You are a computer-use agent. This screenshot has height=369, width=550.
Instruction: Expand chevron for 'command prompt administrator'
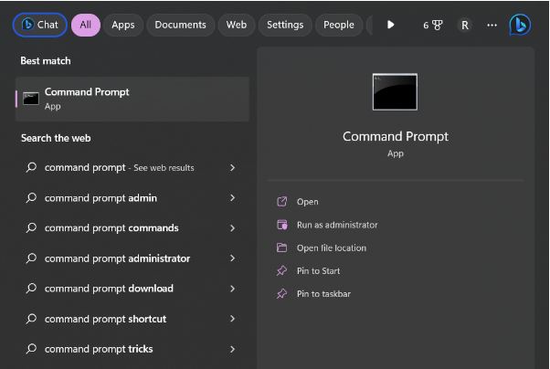232,258
